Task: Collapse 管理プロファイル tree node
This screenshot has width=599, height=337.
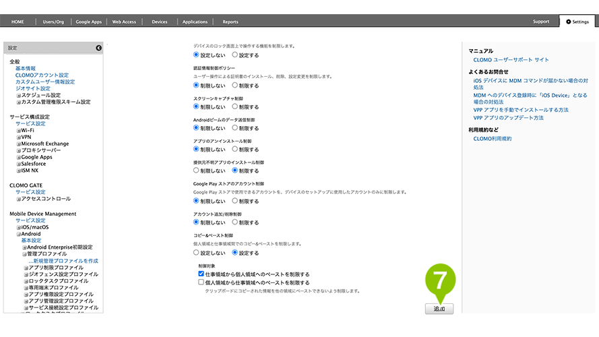Action: pyautogui.click(x=24, y=254)
